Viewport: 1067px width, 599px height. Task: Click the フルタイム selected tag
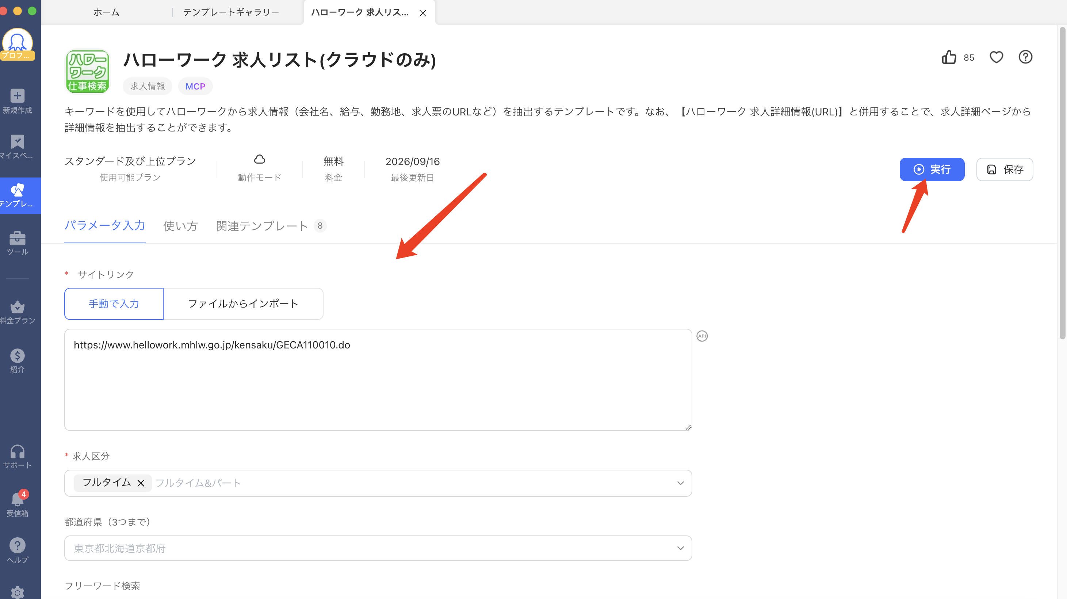(x=112, y=483)
